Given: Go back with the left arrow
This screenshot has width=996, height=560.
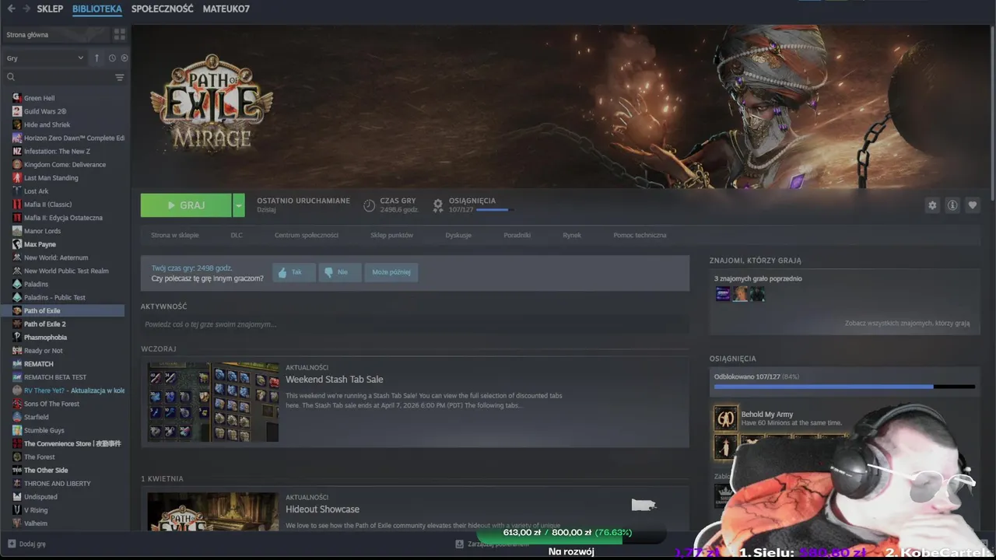Looking at the screenshot, I should click(x=10, y=9).
